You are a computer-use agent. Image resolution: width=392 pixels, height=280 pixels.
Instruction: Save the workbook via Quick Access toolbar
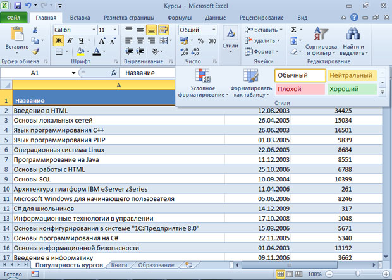point(18,5)
